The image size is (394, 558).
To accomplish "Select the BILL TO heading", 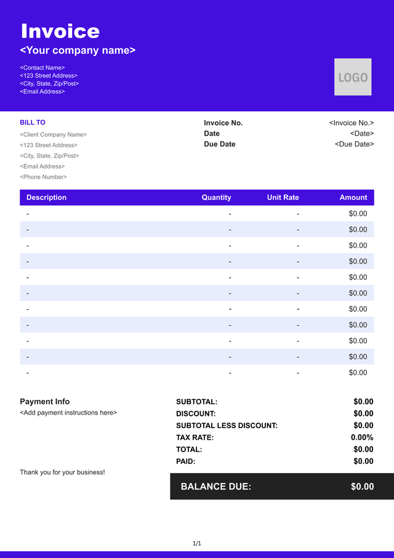I will [x=33, y=123].
